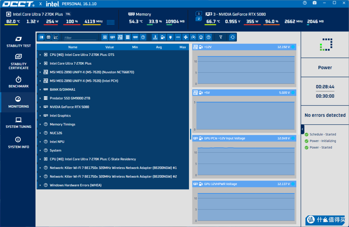This screenshot has height=227, width=349.
Task: Expand Killer Wi-Fi 7 adapter #1 group
Action: (40, 168)
